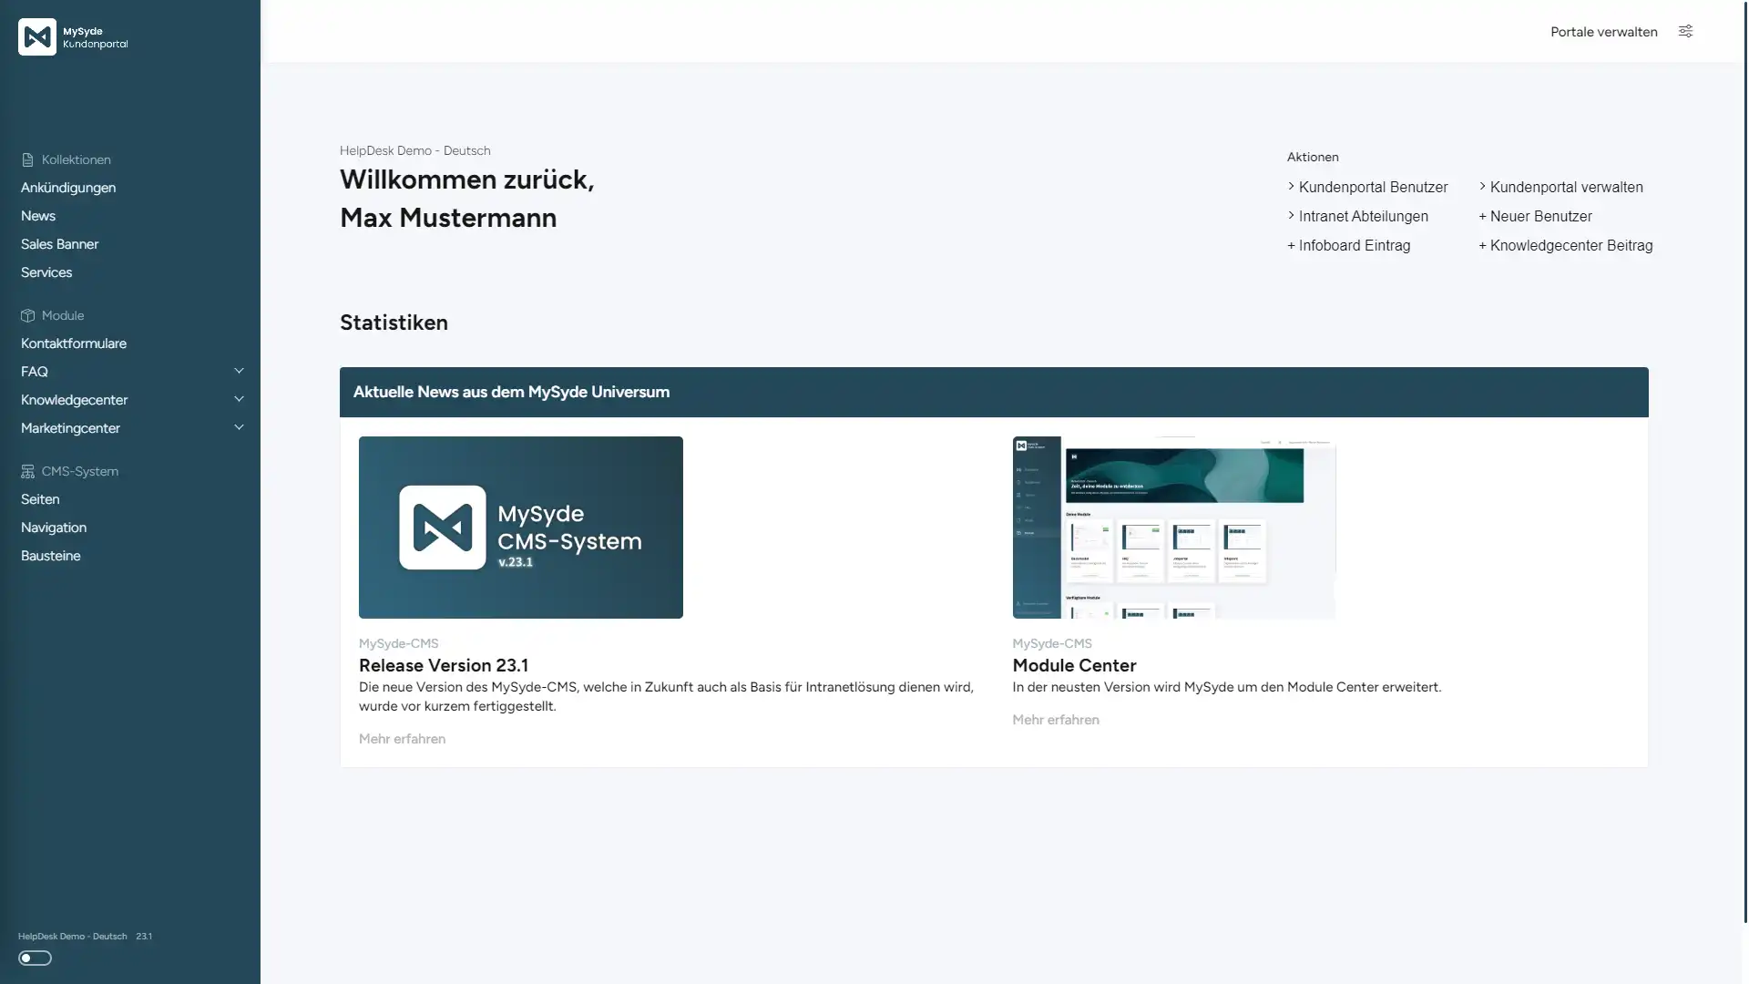Select FAQ in the sidebar

(35, 372)
